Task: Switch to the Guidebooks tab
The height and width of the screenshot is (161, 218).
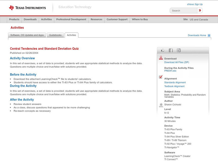Action: click(x=55, y=35)
